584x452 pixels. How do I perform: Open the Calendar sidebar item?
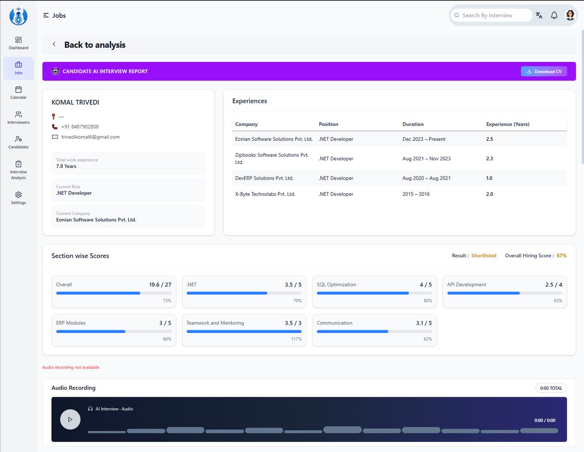coord(18,92)
